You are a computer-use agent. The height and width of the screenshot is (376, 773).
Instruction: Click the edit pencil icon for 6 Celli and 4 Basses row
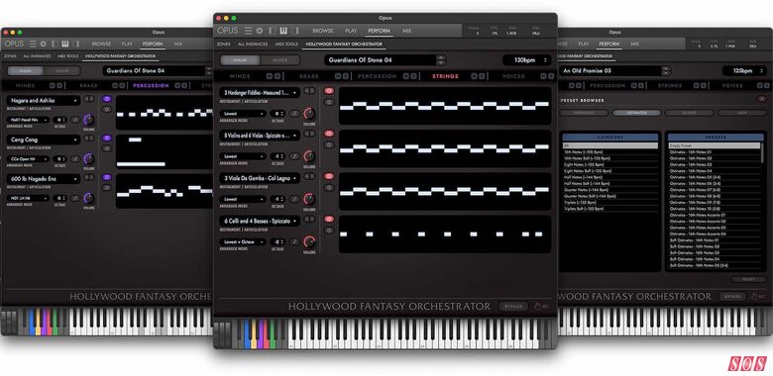(294, 241)
